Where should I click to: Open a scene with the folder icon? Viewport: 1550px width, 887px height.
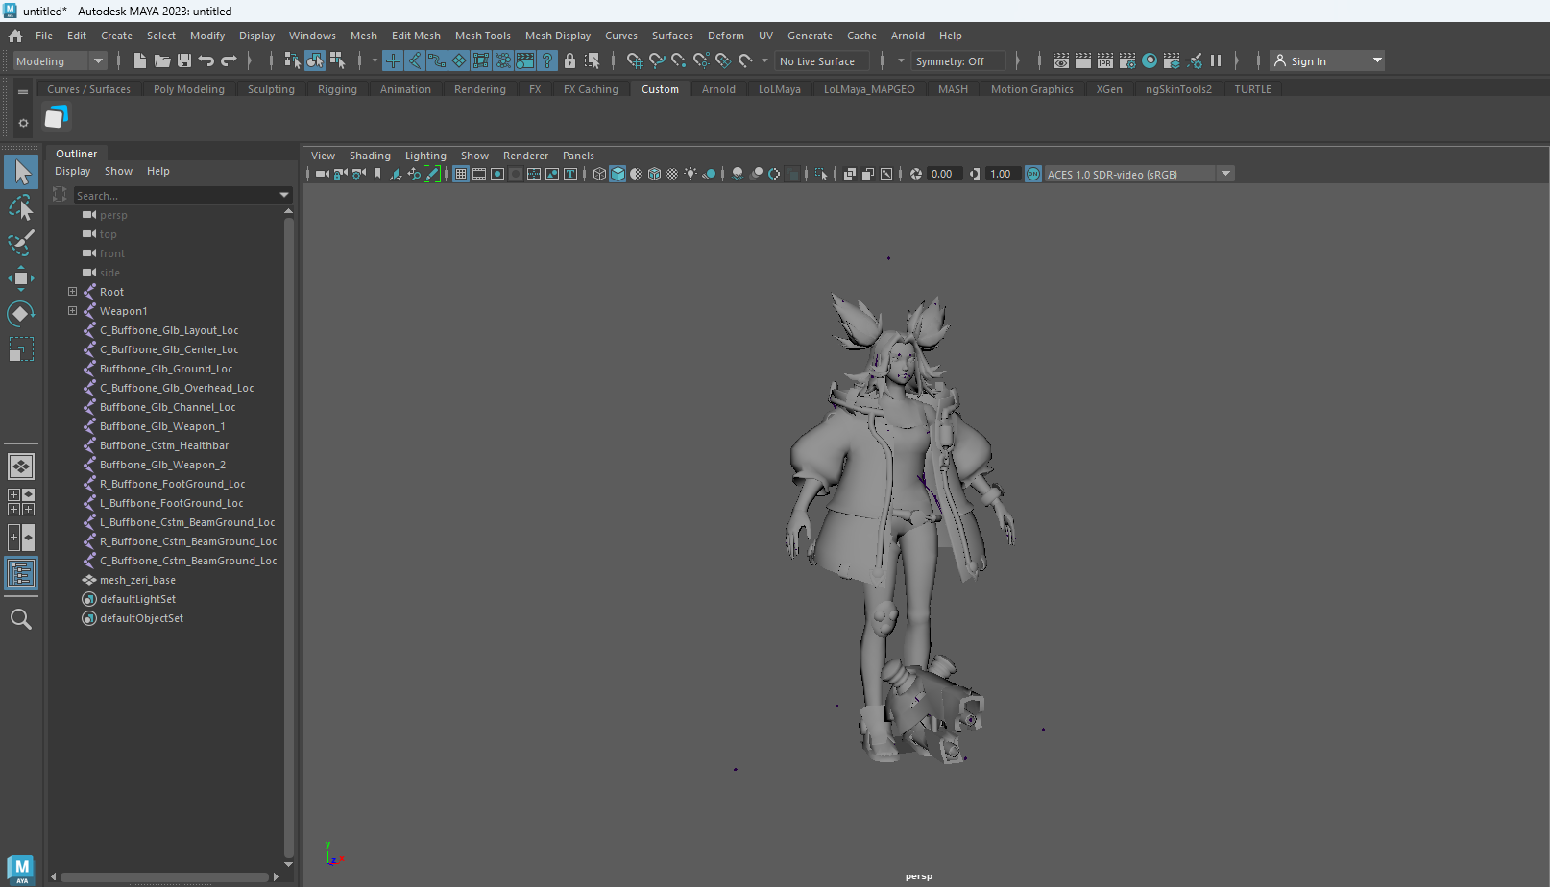pyautogui.click(x=162, y=60)
